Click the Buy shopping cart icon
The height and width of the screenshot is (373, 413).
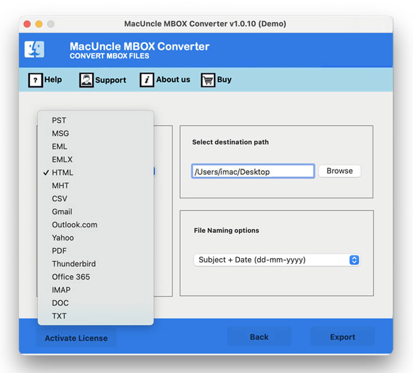(208, 80)
